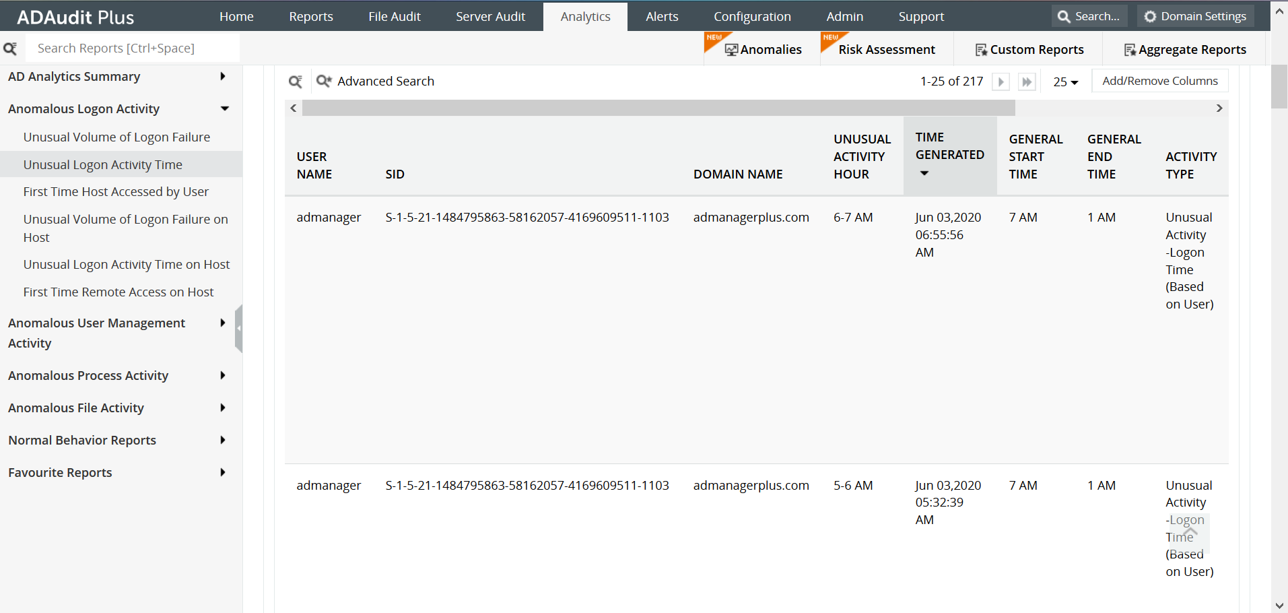Expand Normal Behavior Reports
This screenshot has width=1288, height=613.
pyautogui.click(x=223, y=440)
